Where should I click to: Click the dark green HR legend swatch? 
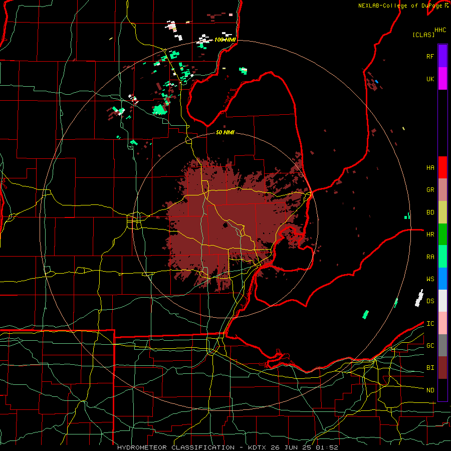pyautogui.click(x=442, y=235)
